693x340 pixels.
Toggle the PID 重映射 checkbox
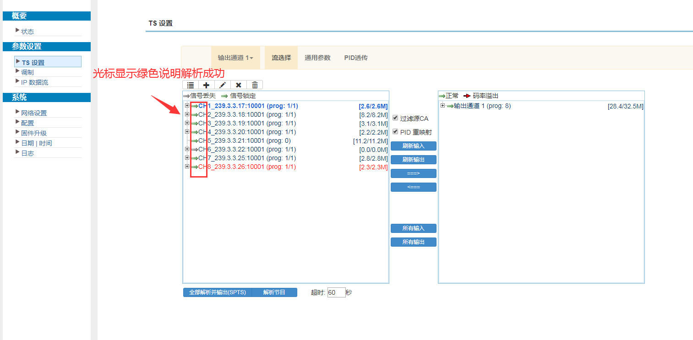tap(396, 132)
